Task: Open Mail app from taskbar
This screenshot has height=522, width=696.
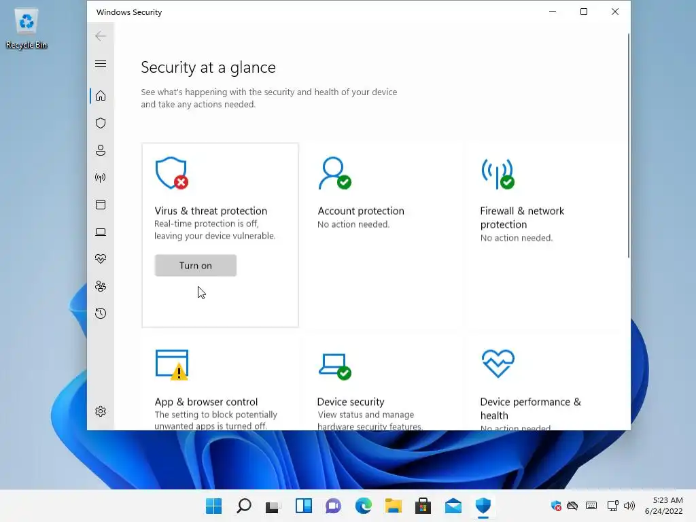Action: (x=453, y=506)
